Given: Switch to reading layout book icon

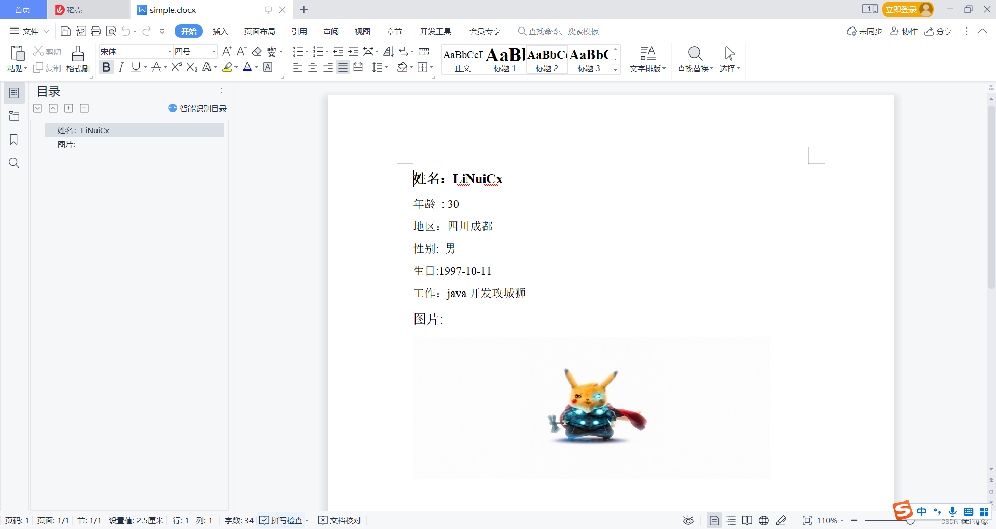Looking at the screenshot, I should coord(747,520).
